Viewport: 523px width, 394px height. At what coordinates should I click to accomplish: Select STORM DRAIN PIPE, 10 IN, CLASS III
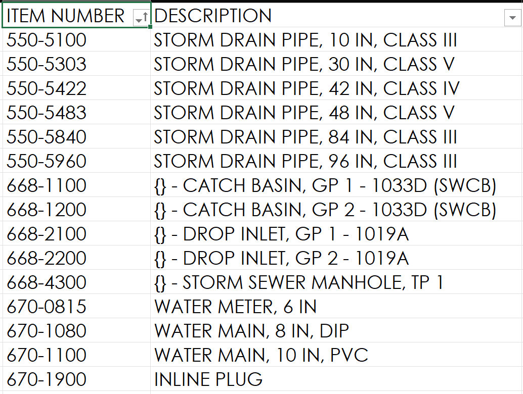coord(306,40)
